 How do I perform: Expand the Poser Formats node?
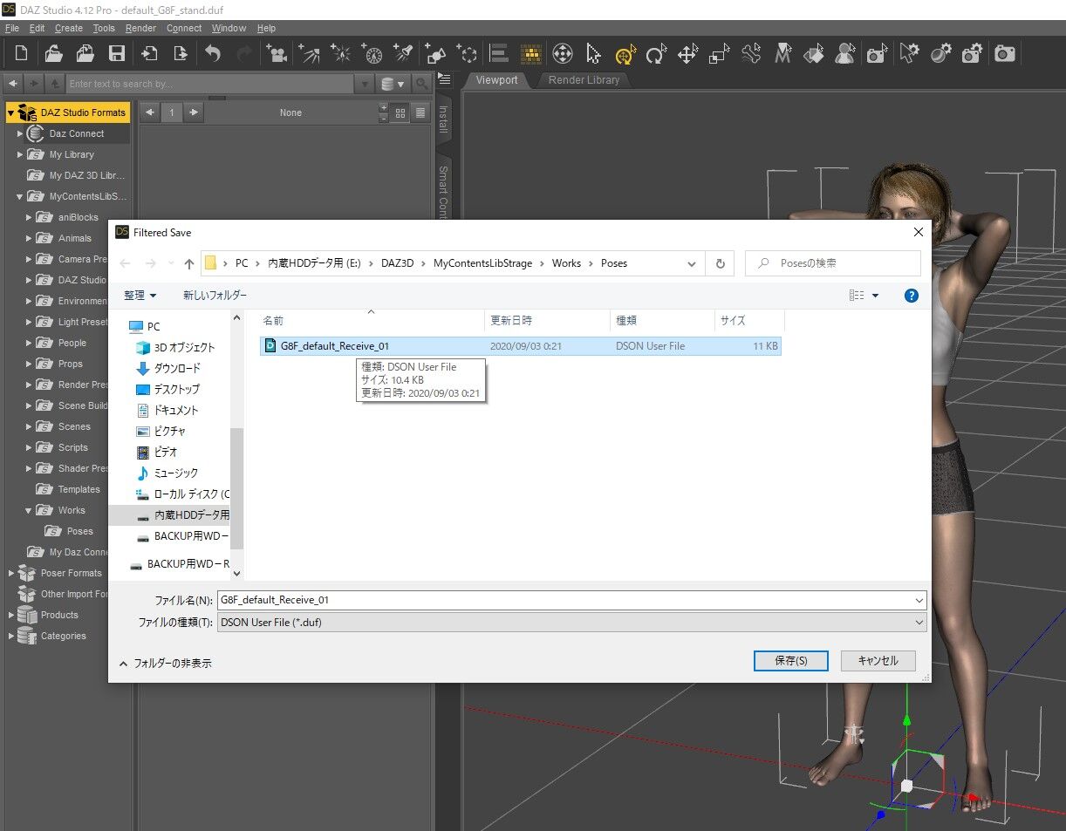coord(10,573)
